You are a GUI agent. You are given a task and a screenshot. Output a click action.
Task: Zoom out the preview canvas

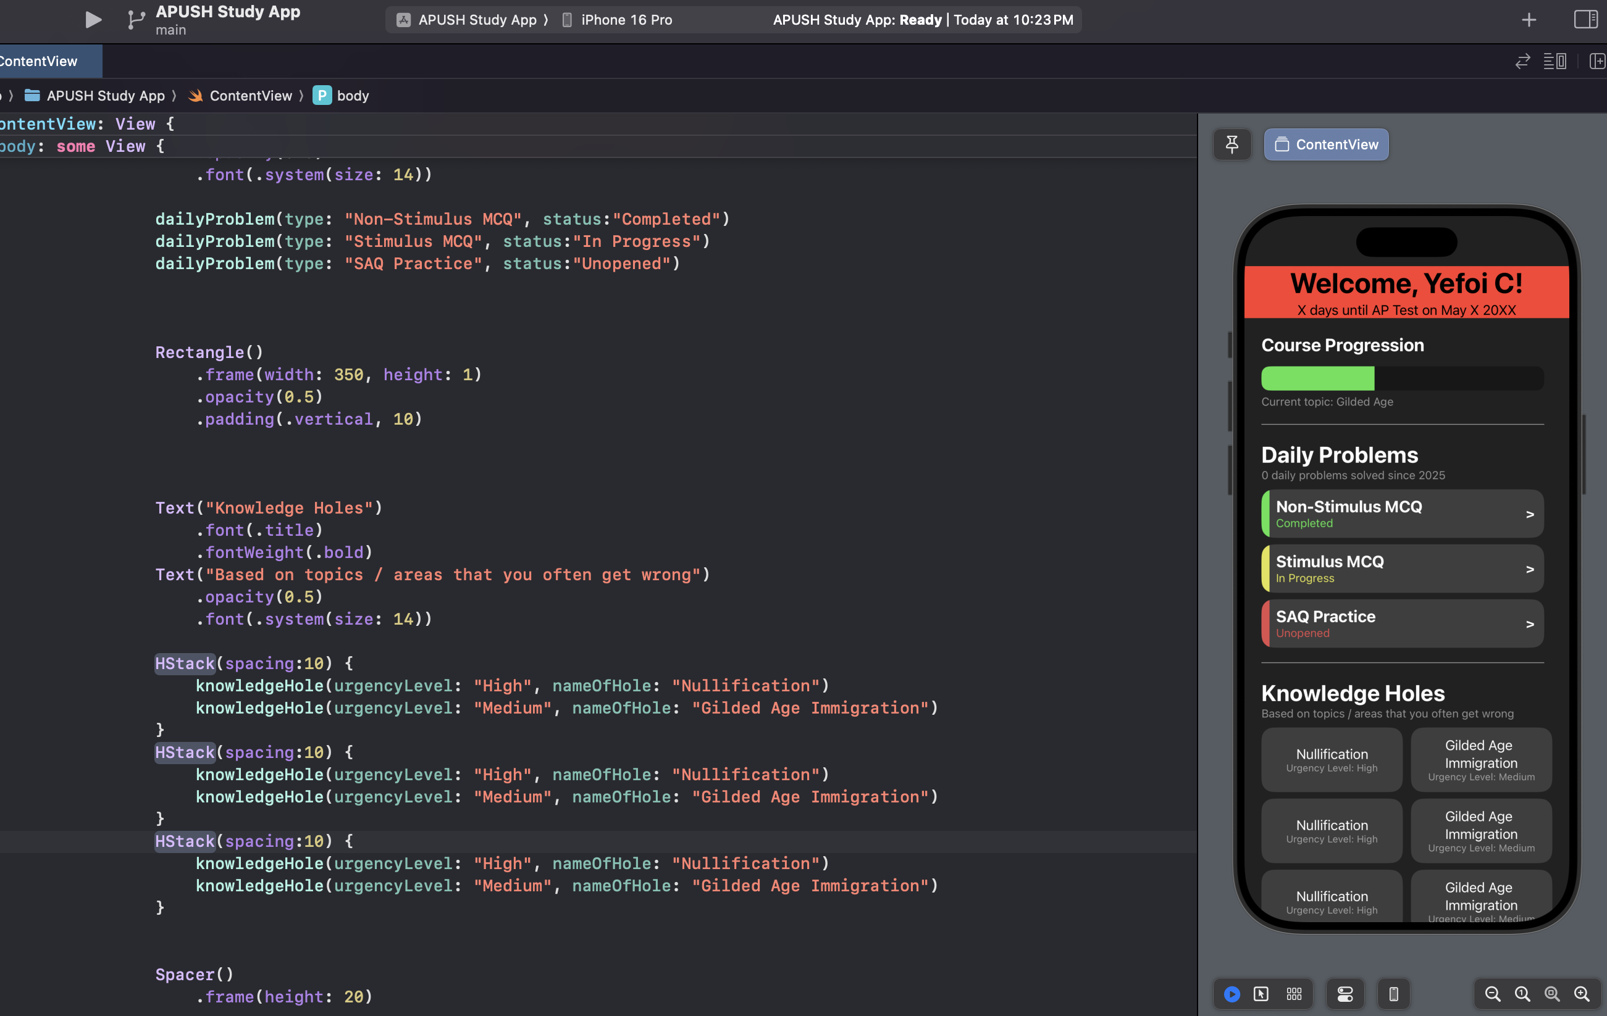click(1492, 994)
